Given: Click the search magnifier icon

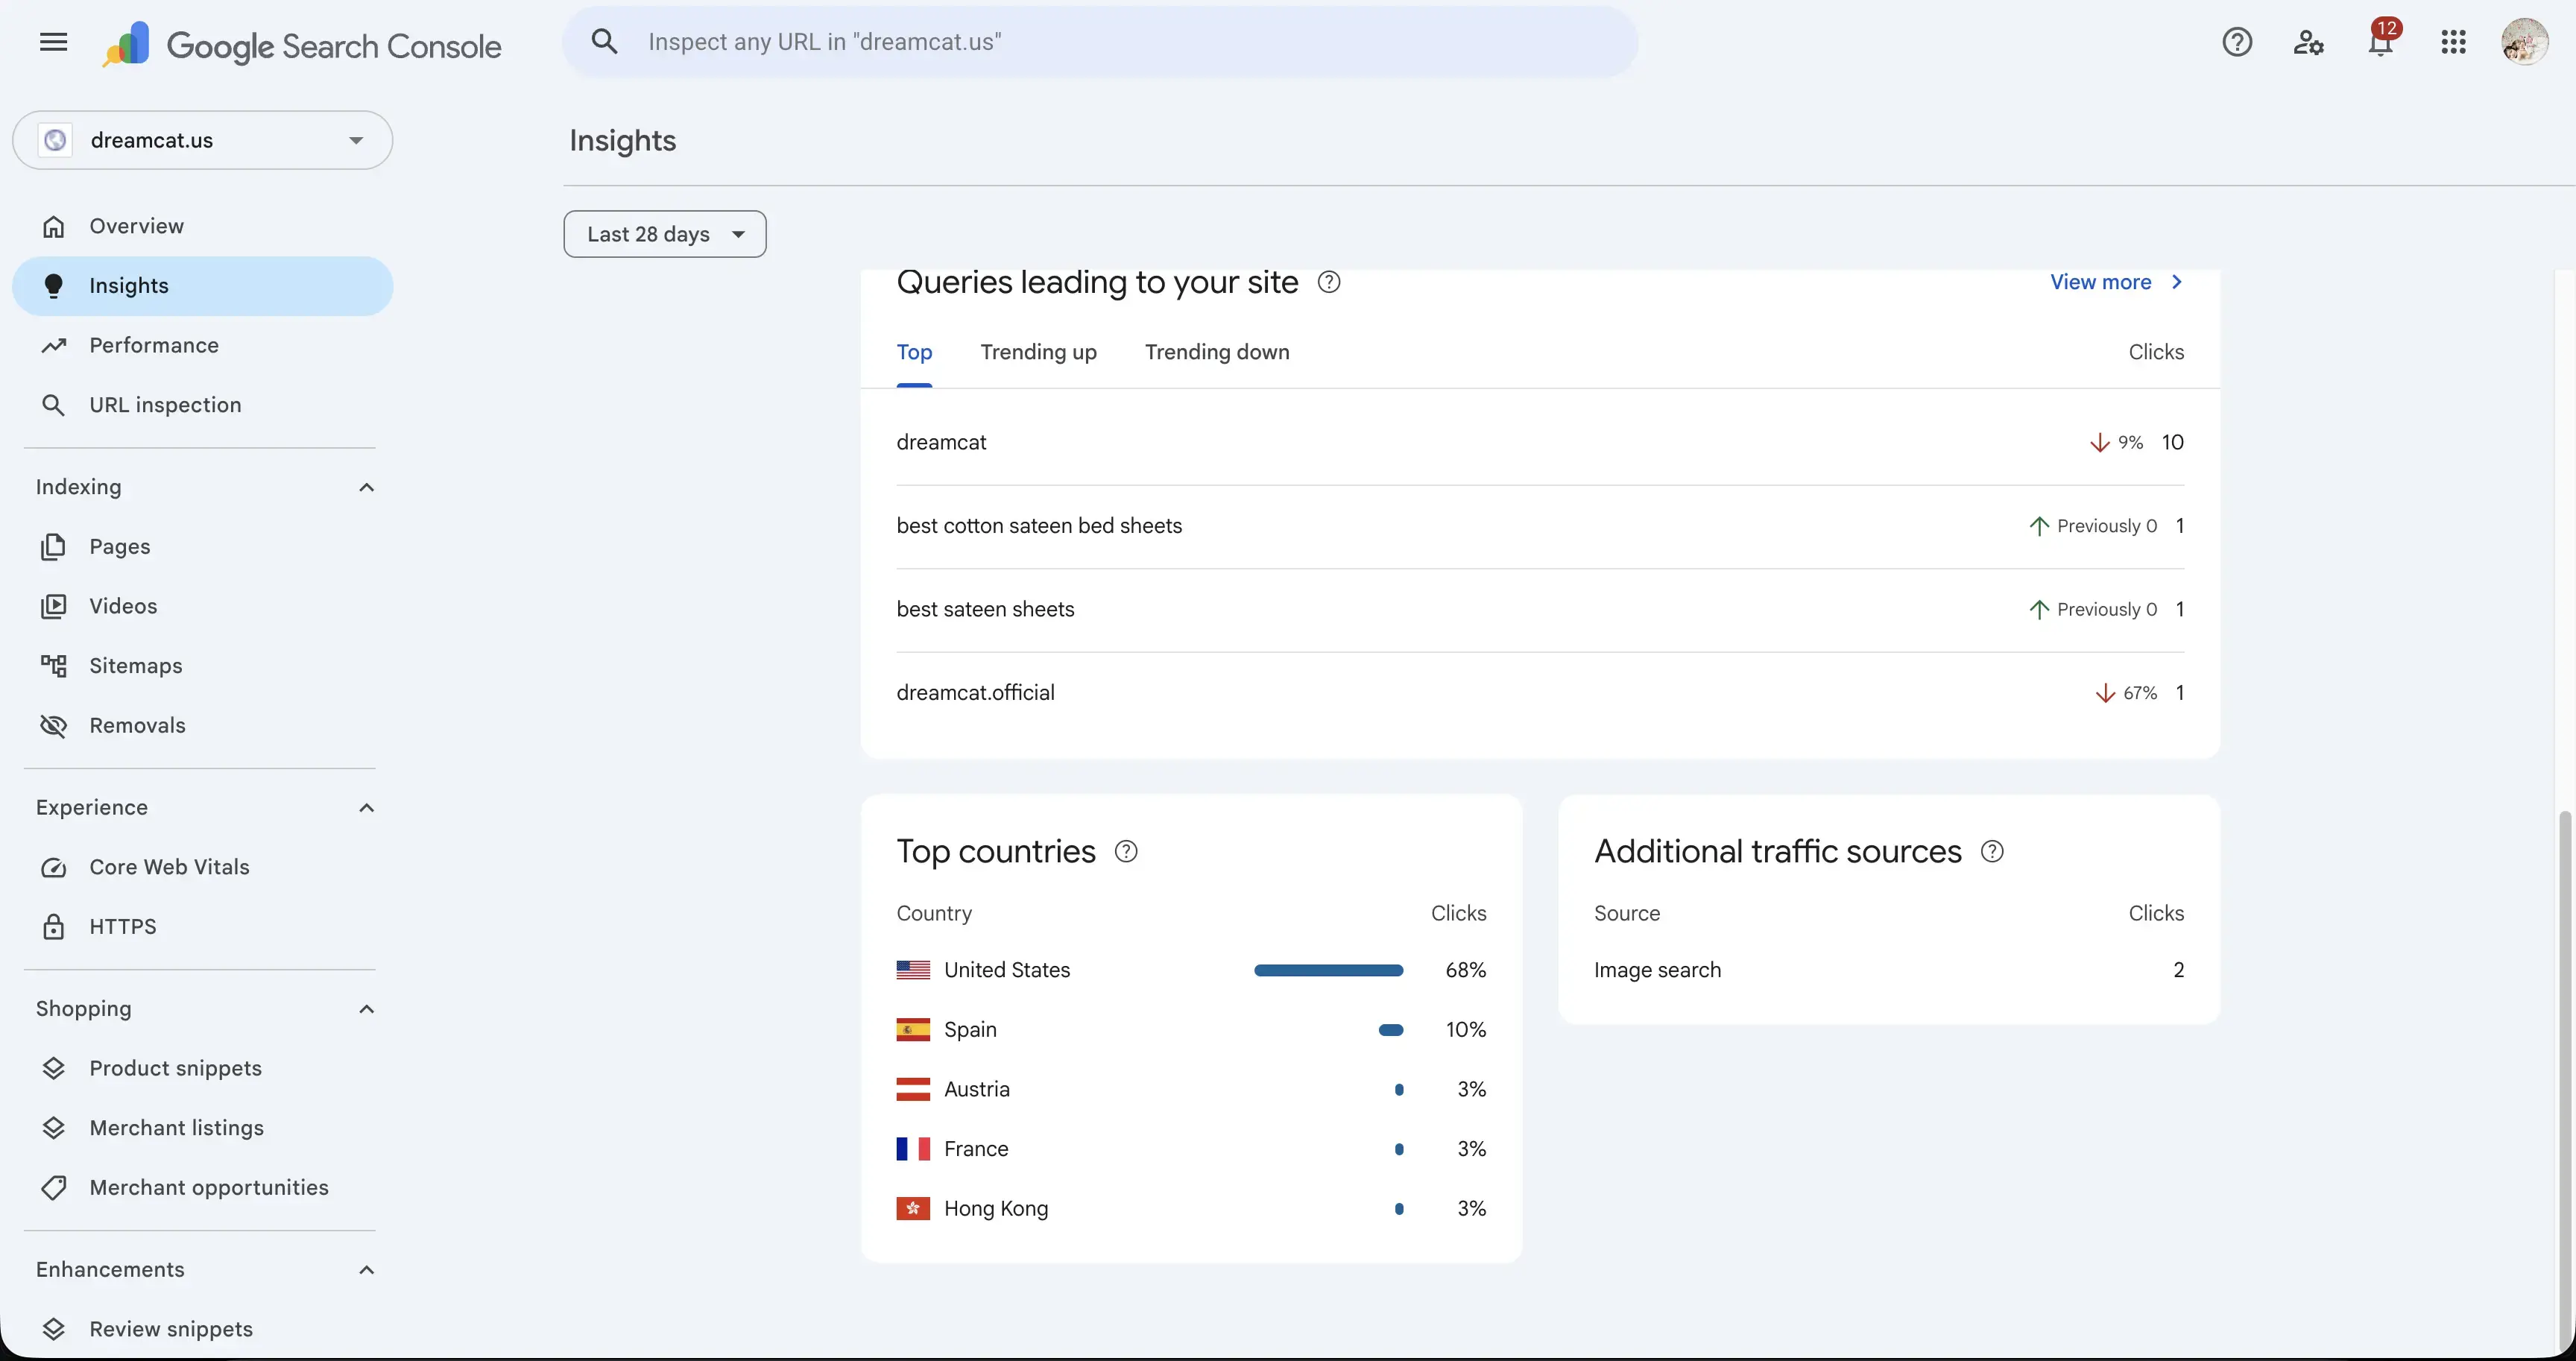Looking at the screenshot, I should [604, 41].
